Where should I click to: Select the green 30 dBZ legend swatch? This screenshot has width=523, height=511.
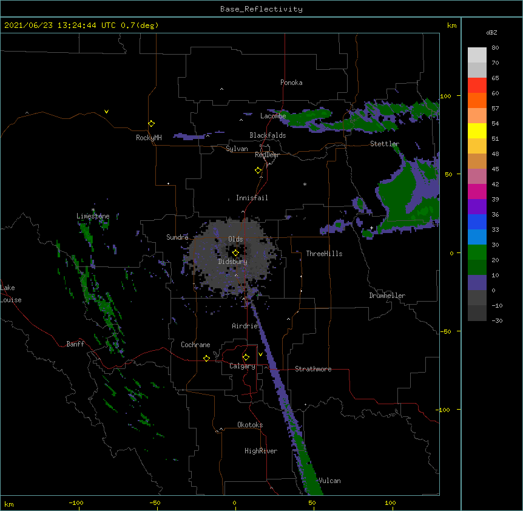(x=477, y=252)
